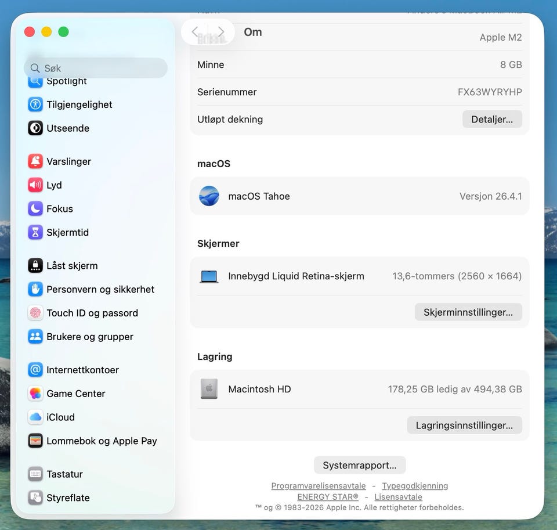Click the magnifier icon in search field
This screenshot has width=557, height=530.
click(35, 68)
